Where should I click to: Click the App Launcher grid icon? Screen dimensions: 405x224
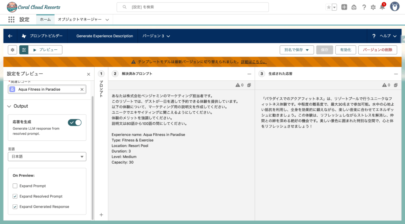click(x=11, y=19)
